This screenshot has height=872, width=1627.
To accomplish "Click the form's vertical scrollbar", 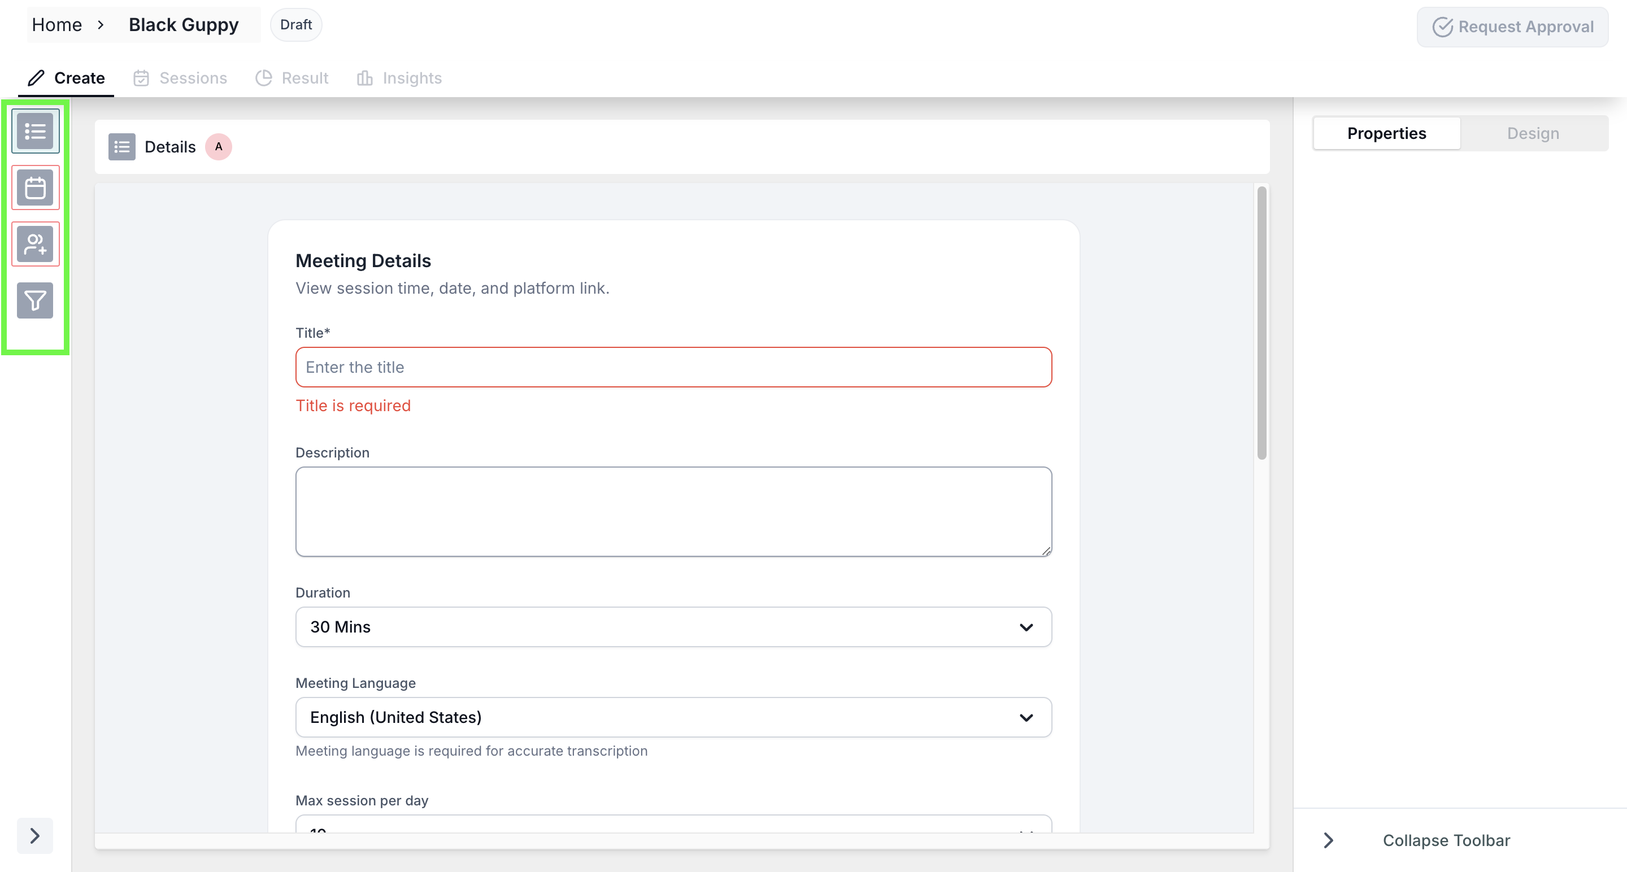I will [x=1262, y=322].
